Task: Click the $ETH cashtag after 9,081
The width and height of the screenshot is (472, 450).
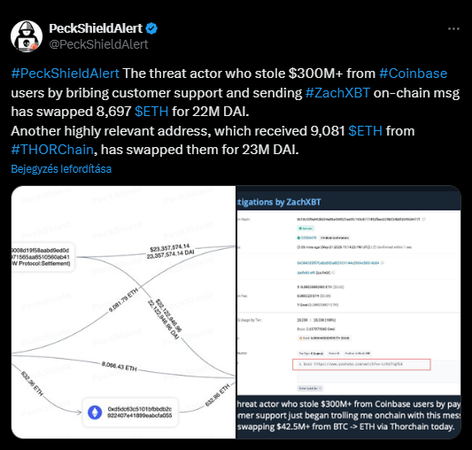Action: pyautogui.click(x=365, y=131)
